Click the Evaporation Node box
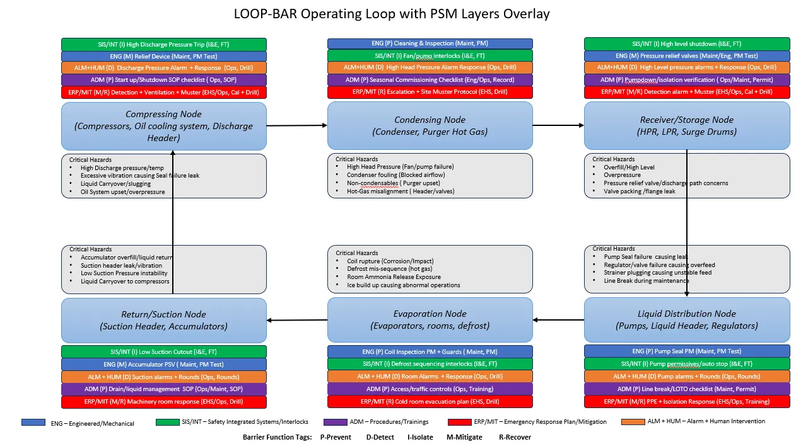Viewport: 796px width, 444px height. (x=430, y=320)
